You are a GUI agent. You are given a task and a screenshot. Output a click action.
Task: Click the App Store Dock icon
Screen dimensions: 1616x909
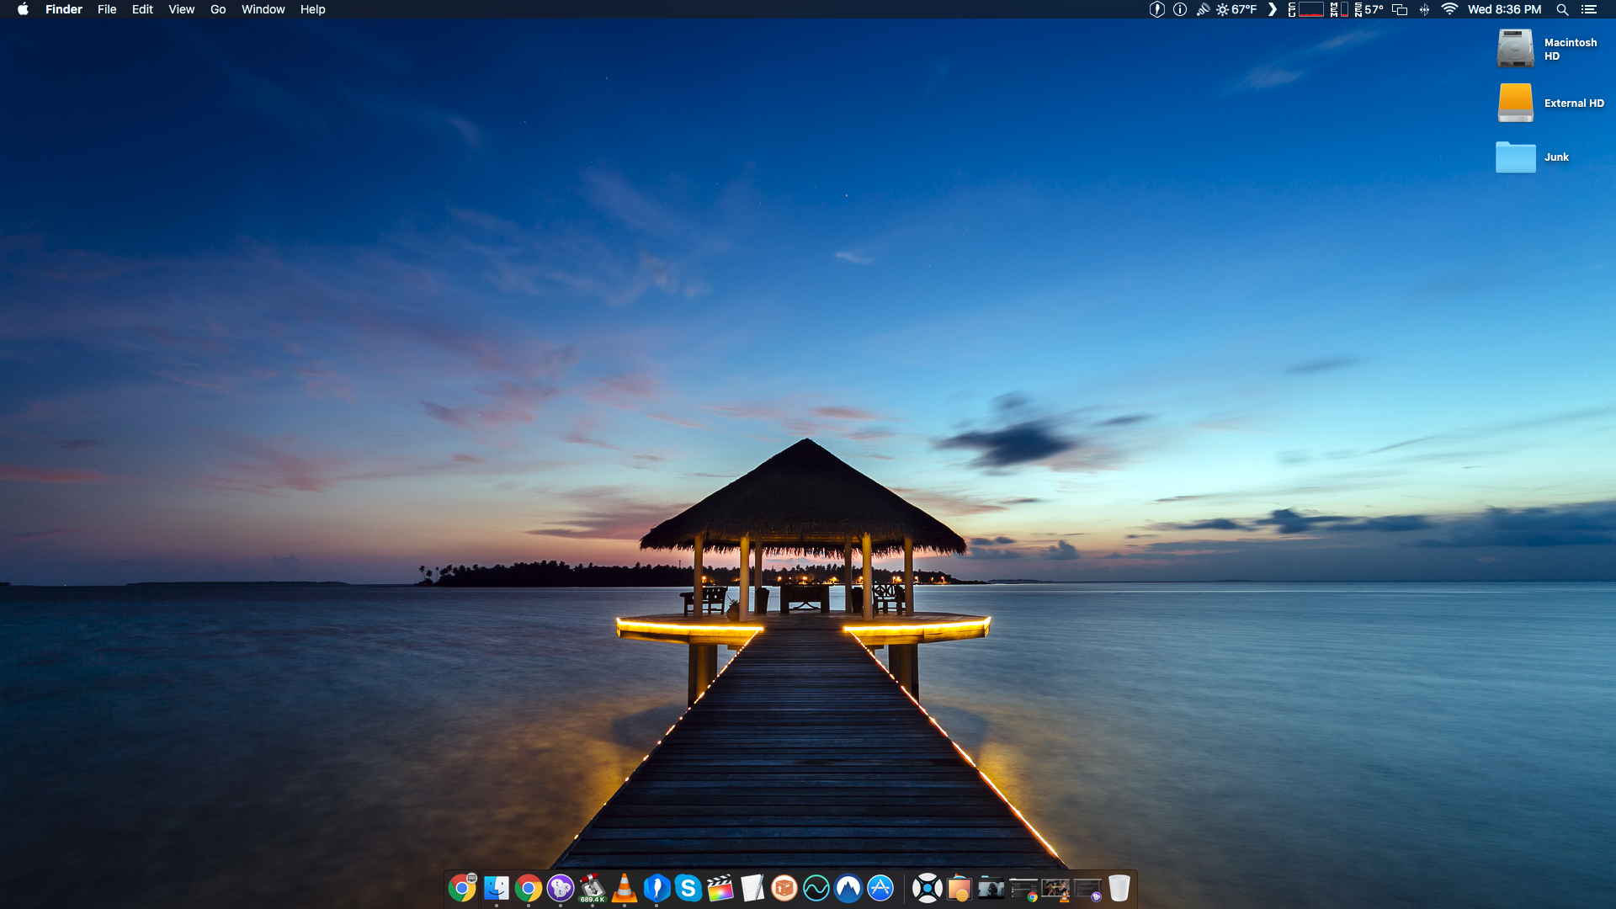click(x=880, y=888)
